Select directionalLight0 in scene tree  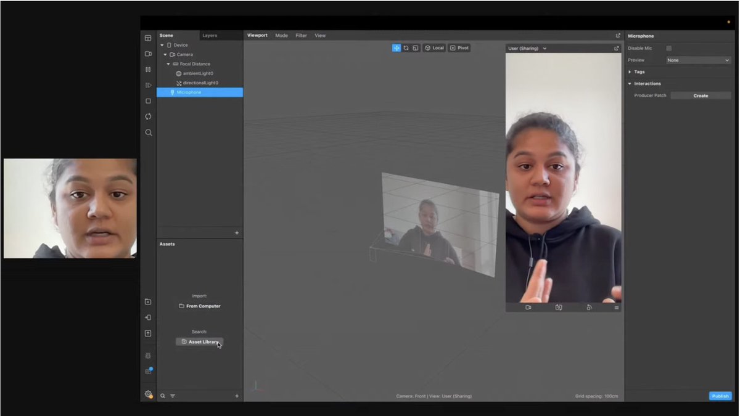[200, 83]
